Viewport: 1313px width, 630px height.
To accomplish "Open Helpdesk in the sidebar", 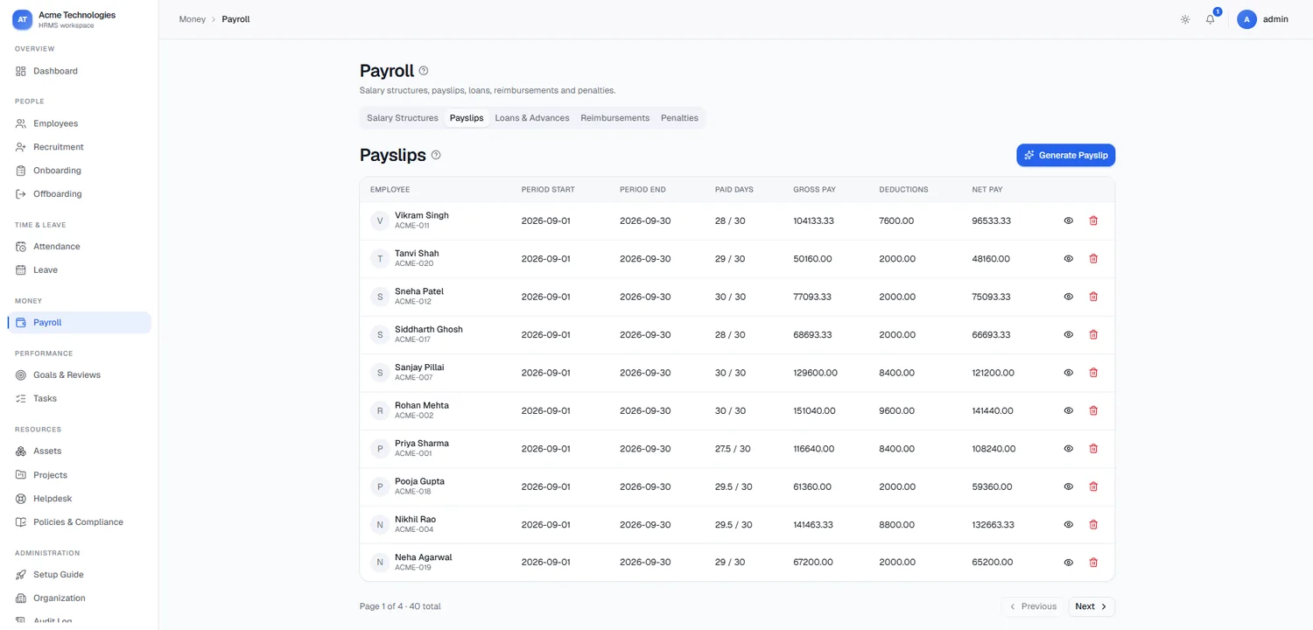I will click(79, 499).
